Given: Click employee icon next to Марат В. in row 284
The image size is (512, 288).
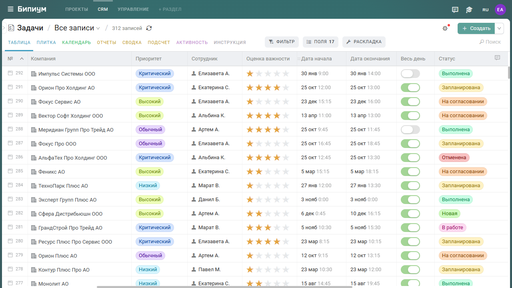Looking at the screenshot, I should [x=194, y=186].
